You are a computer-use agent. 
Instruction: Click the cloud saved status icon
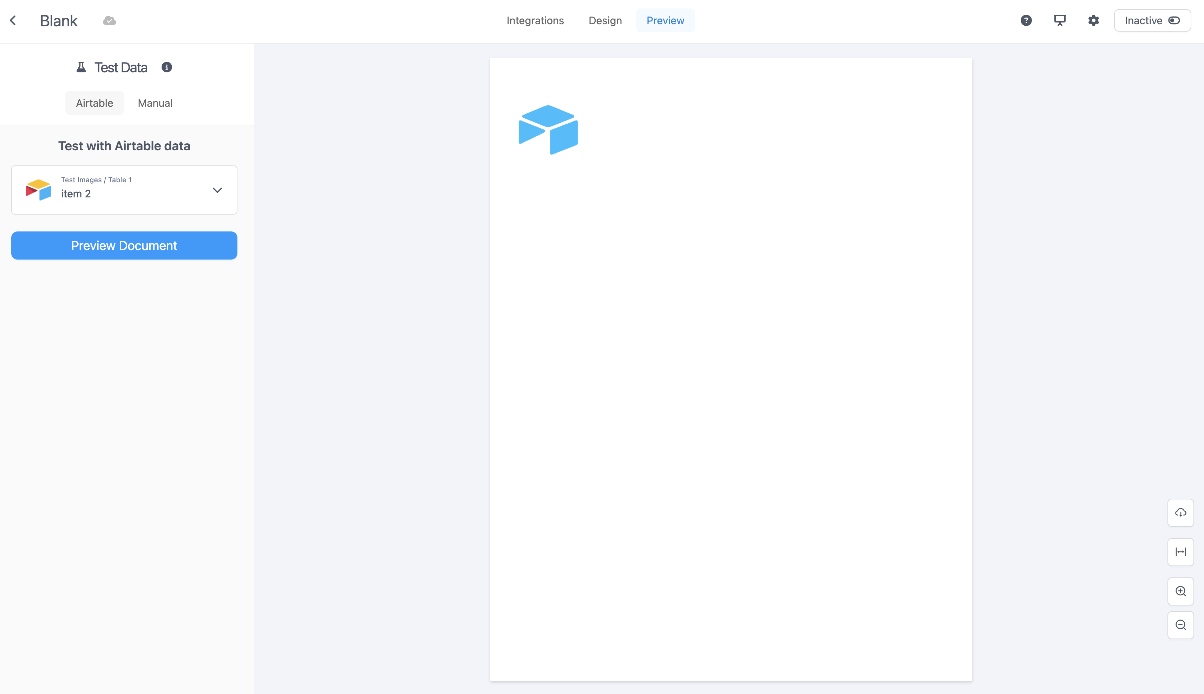pyautogui.click(x=109, y=20)
